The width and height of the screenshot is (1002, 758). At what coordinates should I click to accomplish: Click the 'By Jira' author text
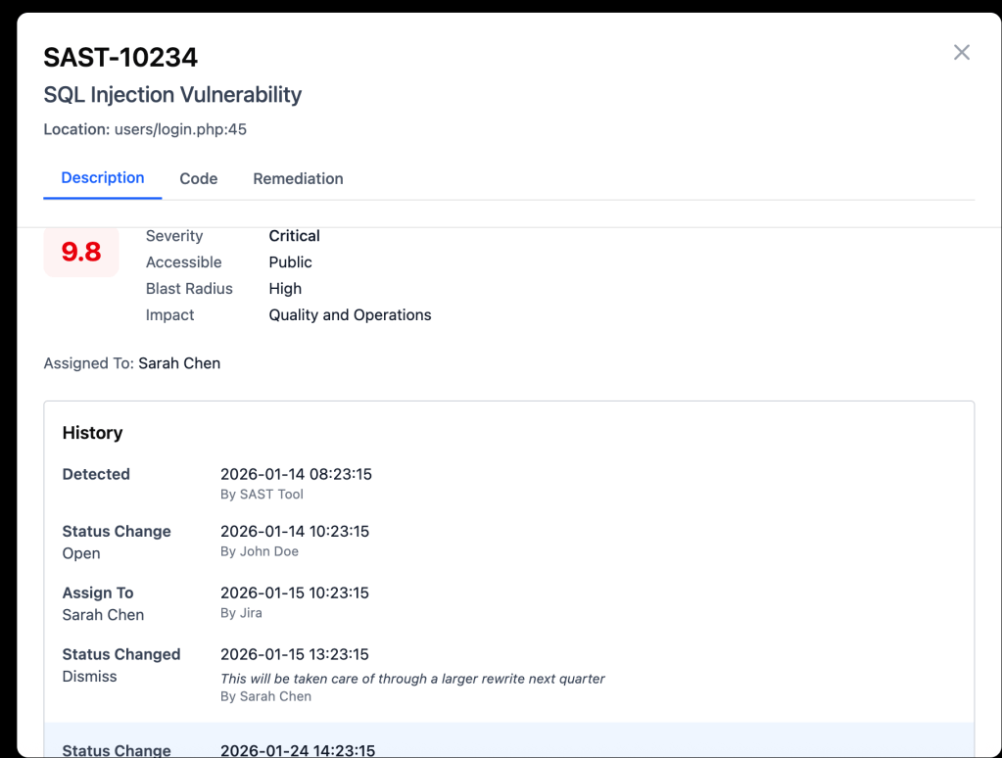click(241, 613)
